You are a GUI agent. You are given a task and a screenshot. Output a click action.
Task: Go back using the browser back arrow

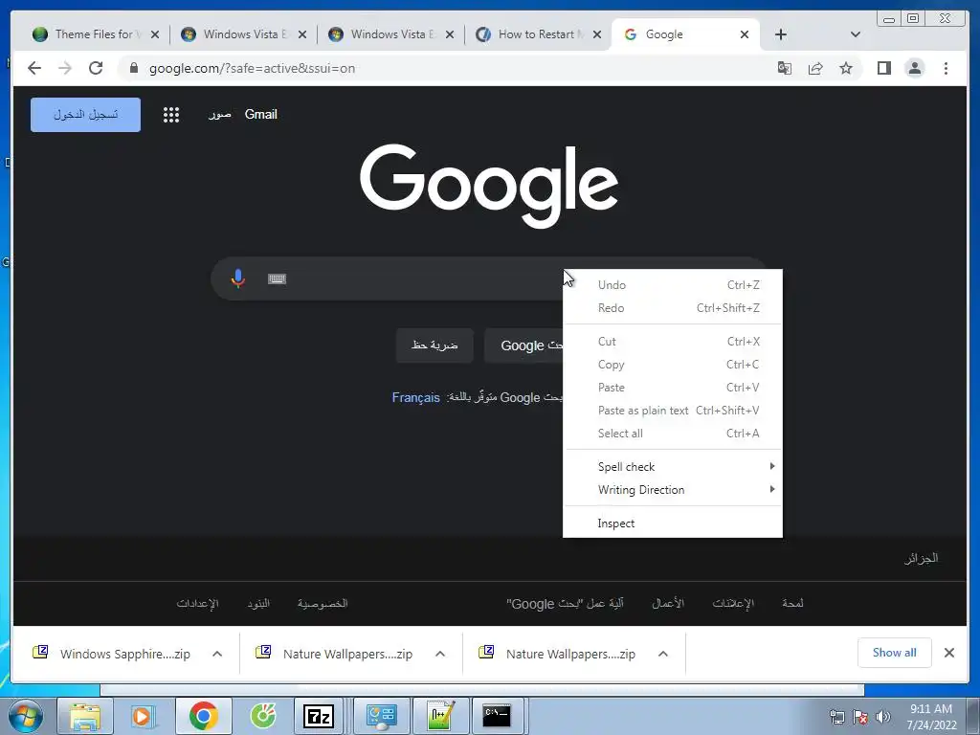pos(34,68)
